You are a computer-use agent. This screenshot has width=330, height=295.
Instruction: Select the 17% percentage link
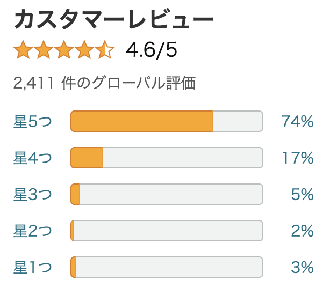coord(298,158)
